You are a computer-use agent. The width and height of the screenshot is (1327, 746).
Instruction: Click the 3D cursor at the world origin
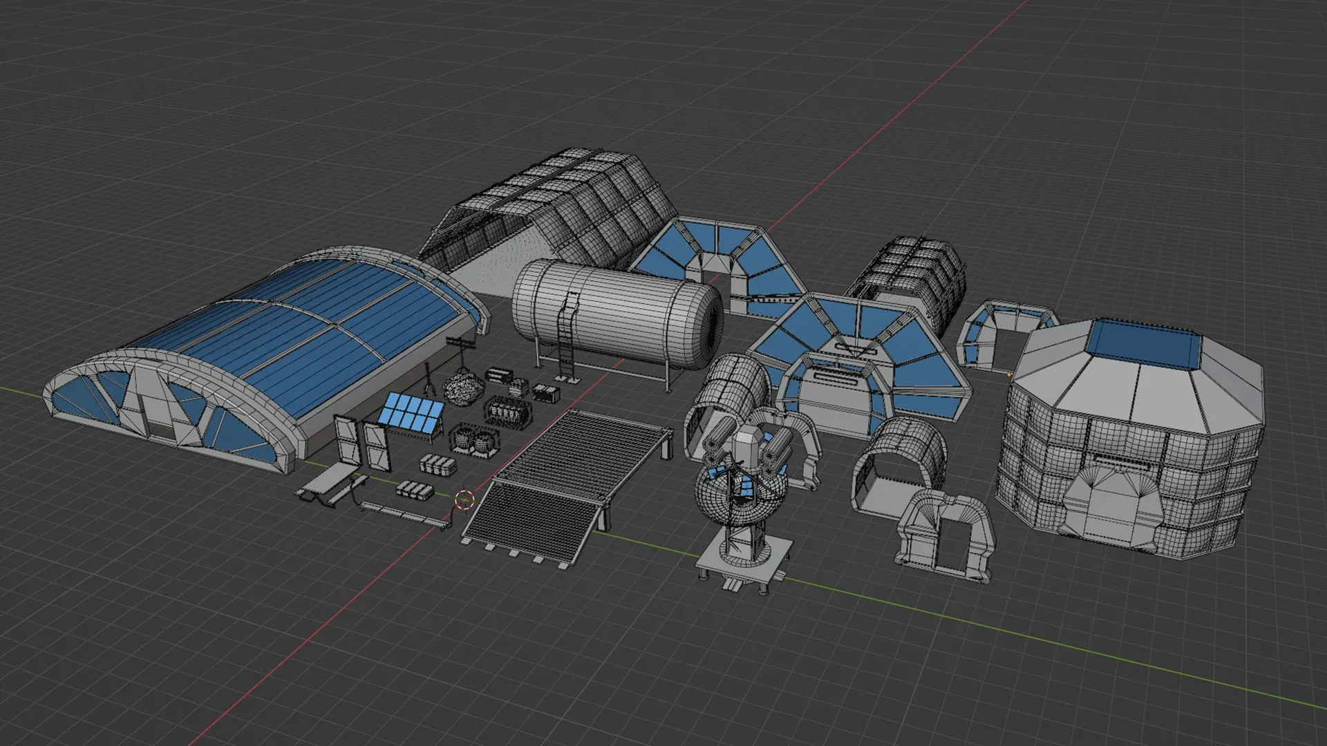(x=464, y=499)
